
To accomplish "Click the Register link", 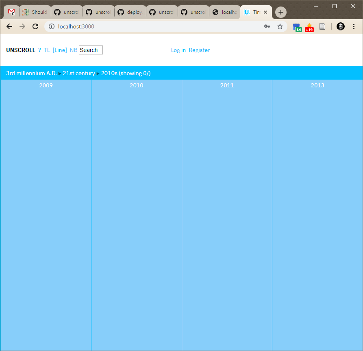I will coord(199,50).
